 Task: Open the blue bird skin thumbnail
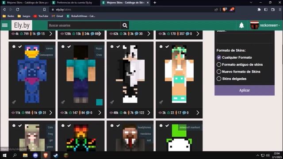(32, 74)
